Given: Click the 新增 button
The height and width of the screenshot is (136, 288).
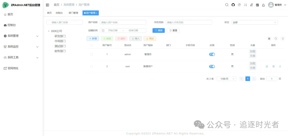Looking at the screenshot, I should (x=93, y=38).
